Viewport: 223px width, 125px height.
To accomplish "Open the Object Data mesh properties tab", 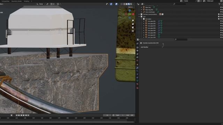I will (137, 81).
